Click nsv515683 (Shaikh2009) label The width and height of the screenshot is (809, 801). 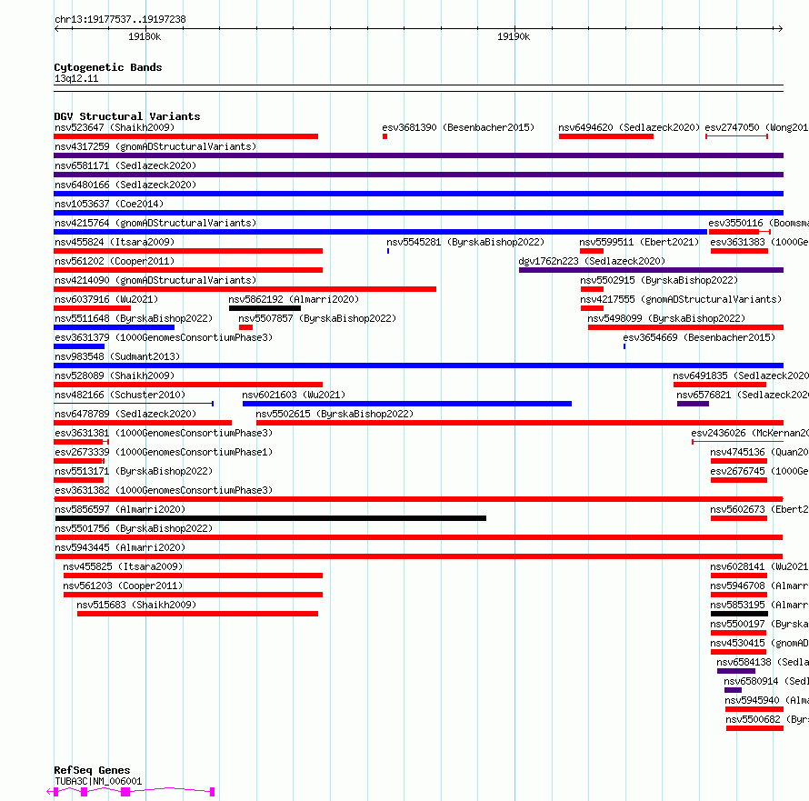tap(136, 605)
